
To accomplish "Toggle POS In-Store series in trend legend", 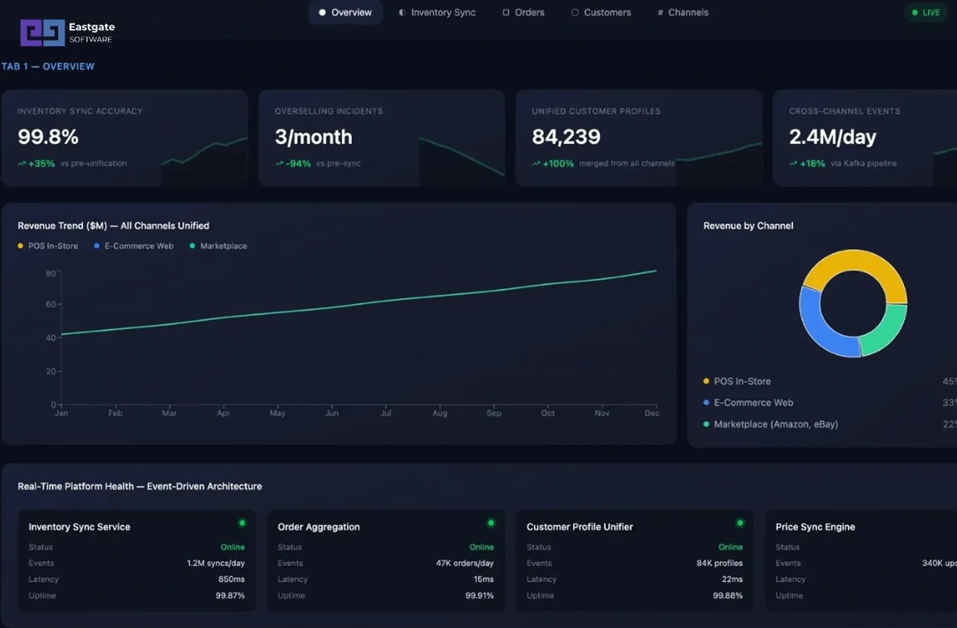I will 48,246.
